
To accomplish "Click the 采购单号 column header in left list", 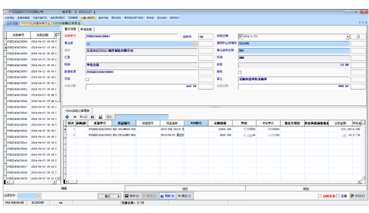I will click(18, 35).
